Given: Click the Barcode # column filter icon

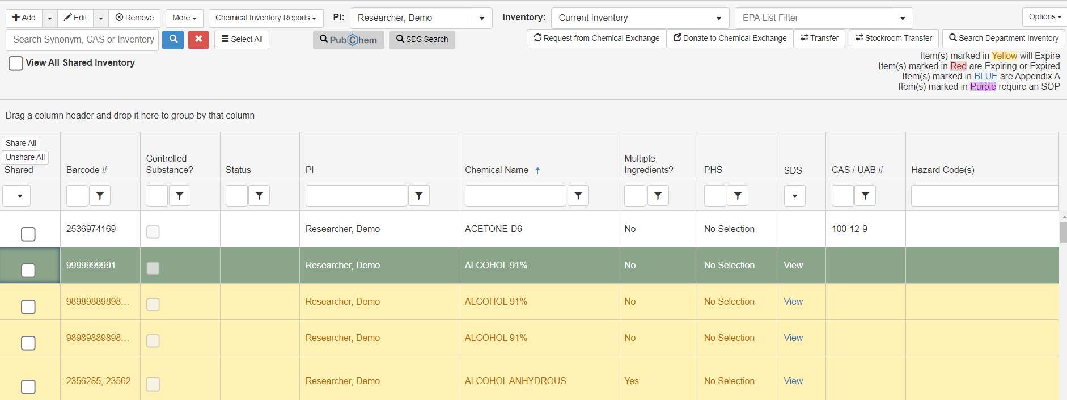Looking at the screenshot, I should click(100, 196).
